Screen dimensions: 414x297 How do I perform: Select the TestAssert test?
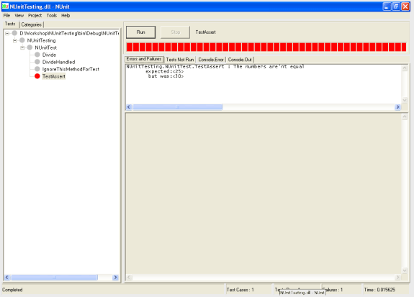[x=54, y=76]
